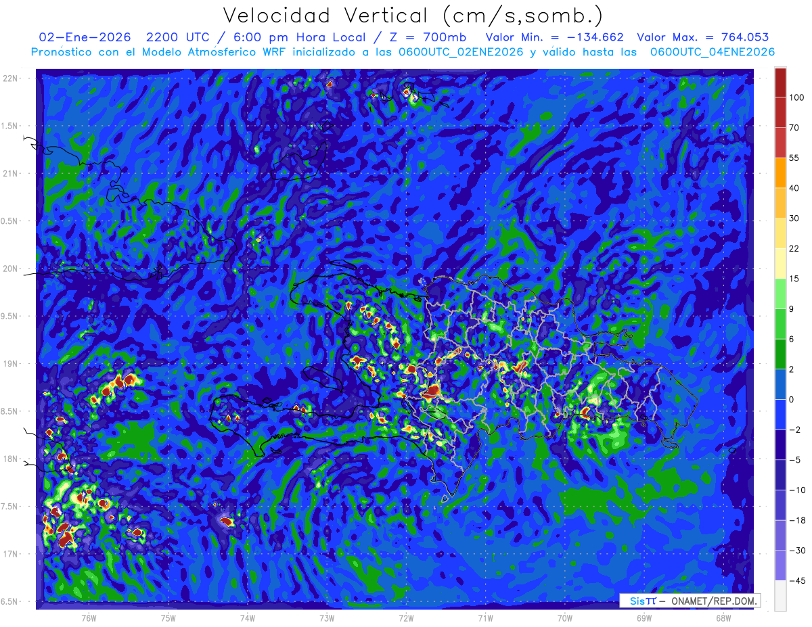Screen dimensions: 812x627
Task: Click the '19N' latitude label
Action: click(x=12, y=364)
